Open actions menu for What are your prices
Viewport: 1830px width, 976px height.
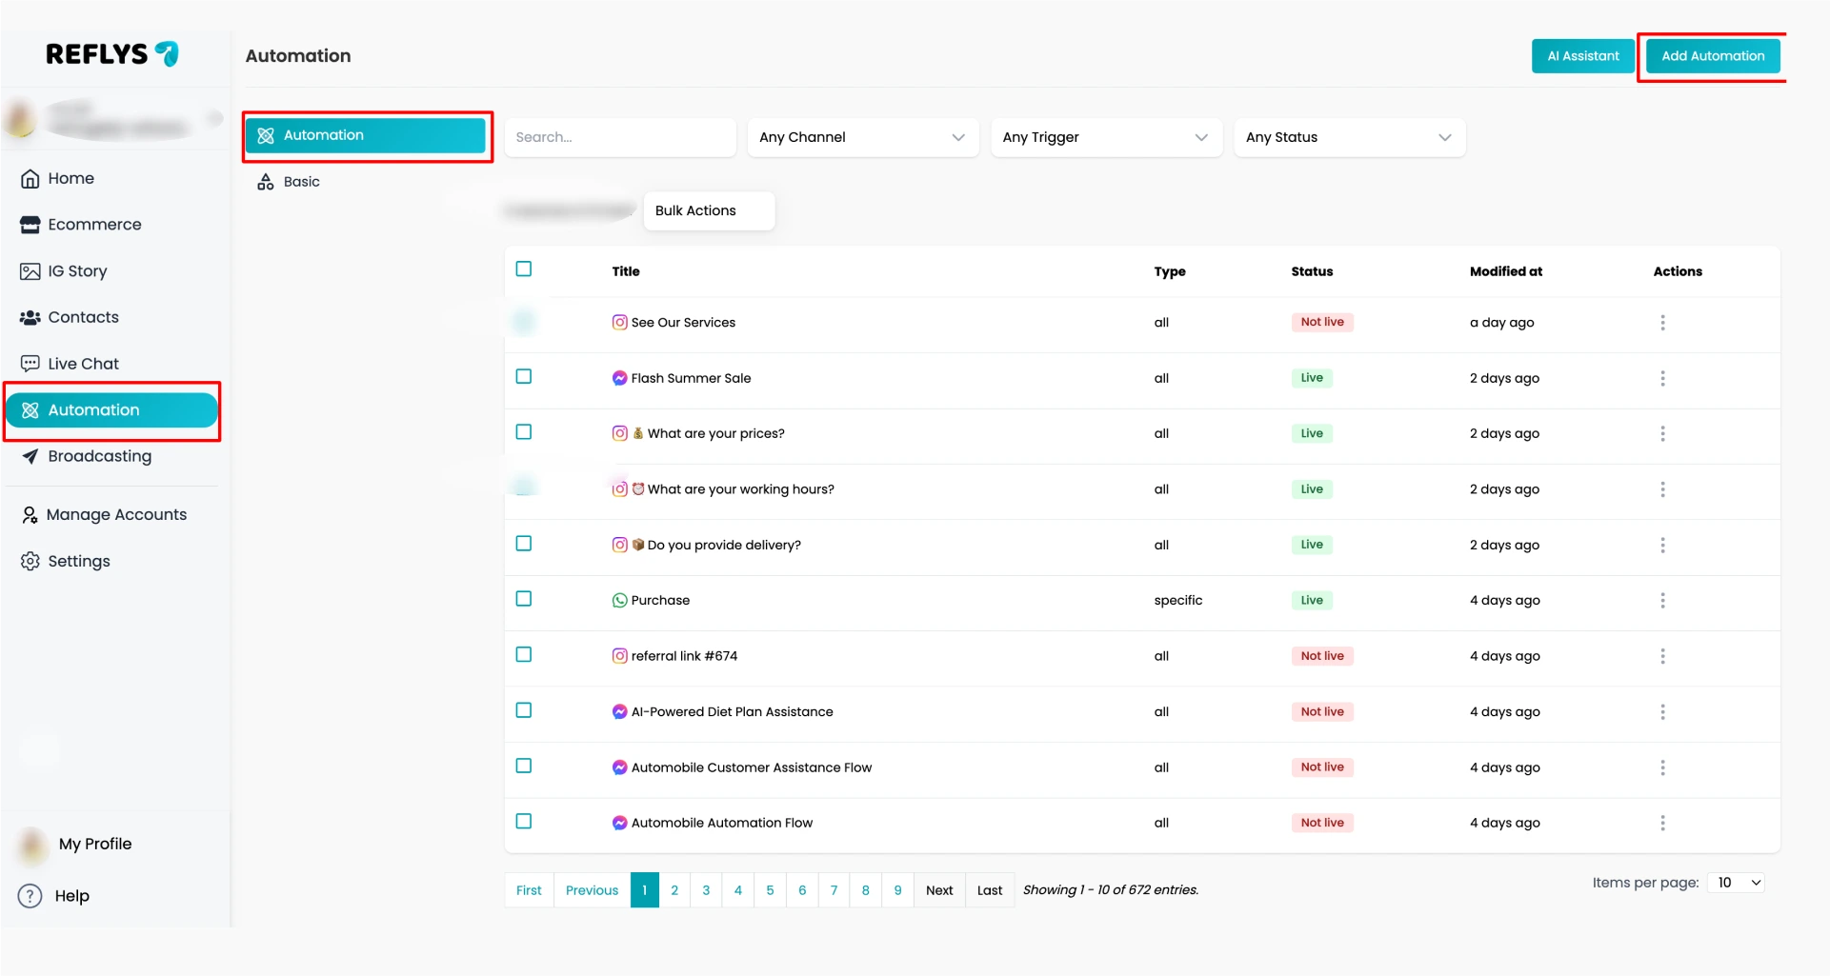(1662, 433)
